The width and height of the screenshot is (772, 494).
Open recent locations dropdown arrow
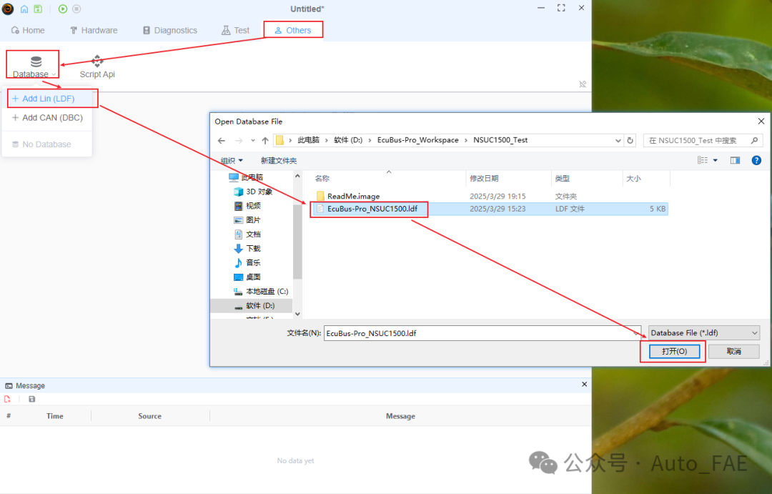253,140
